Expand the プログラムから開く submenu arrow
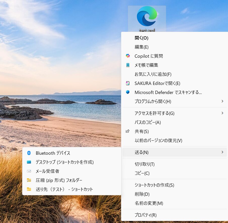Screen dimensions: 228x223 [x=222, y=101]
